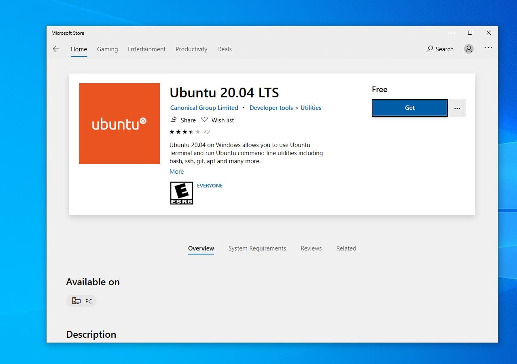Image resolution: width=517 pixels, height=364 pixels.
Task: Open the Developer tools category link
Action: pos(271,108)
